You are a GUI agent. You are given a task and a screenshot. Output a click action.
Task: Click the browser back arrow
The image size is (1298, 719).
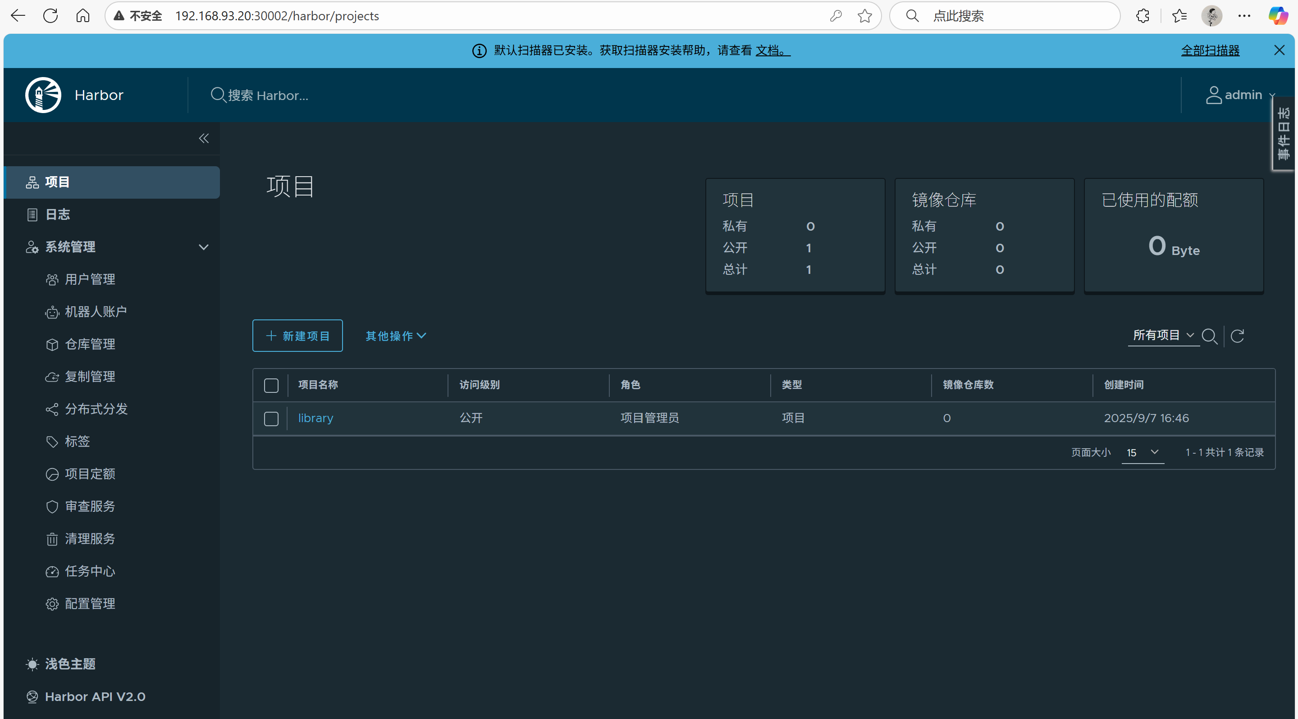click(18, 16)
